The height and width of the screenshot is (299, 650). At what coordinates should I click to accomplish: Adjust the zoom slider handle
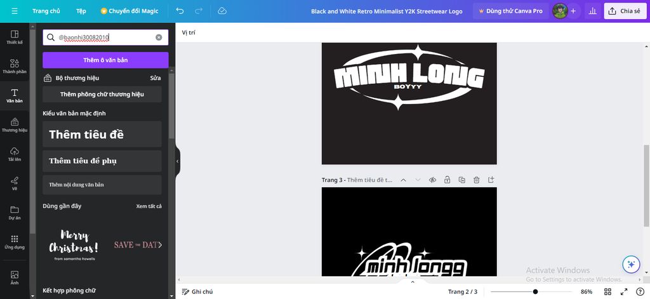point(536,291)
